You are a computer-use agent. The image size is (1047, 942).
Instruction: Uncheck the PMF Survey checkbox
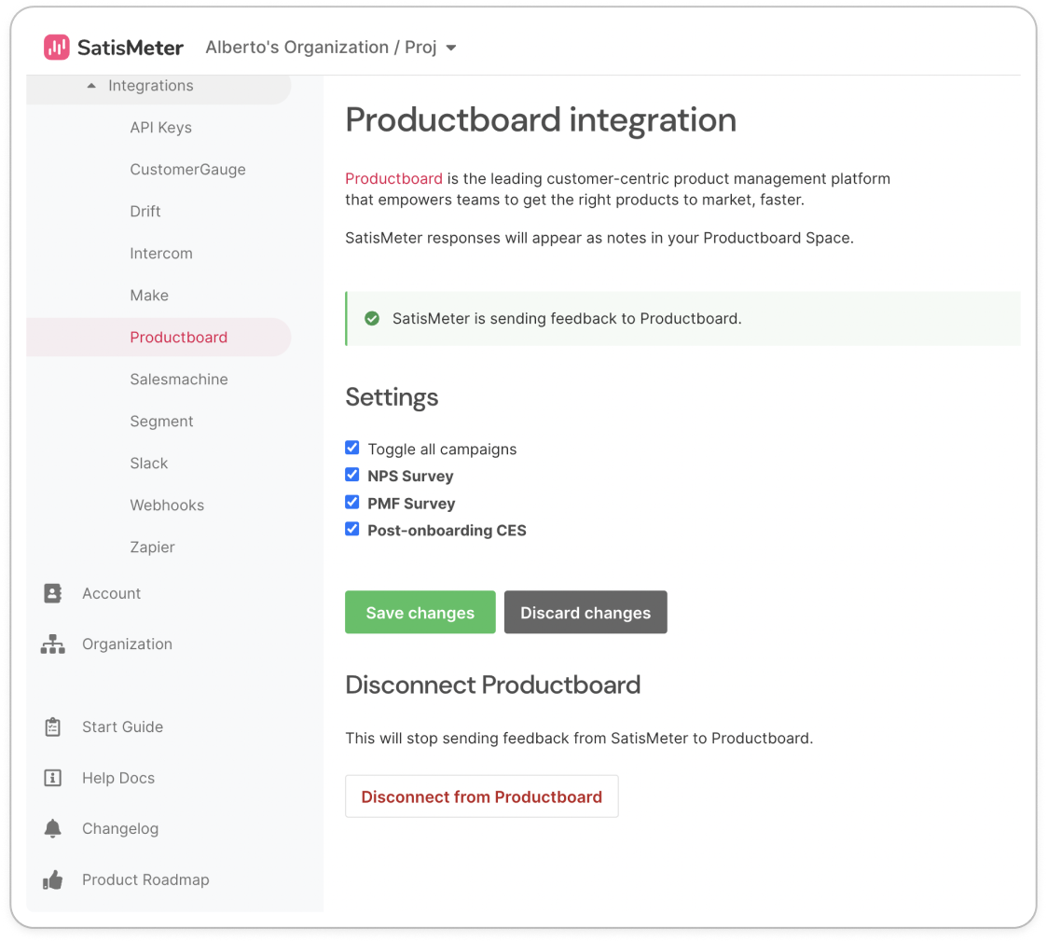351,503
